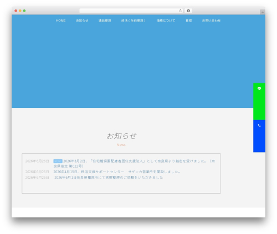
Task: Open news about 2026年3月2日 住宅確保要配慮者居住支援法人 designation
Action: point(134,164)
